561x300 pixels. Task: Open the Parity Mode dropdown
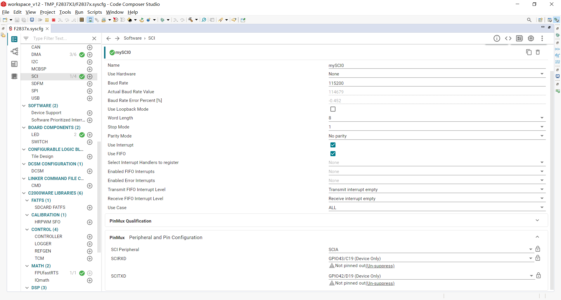coord(437,136)
